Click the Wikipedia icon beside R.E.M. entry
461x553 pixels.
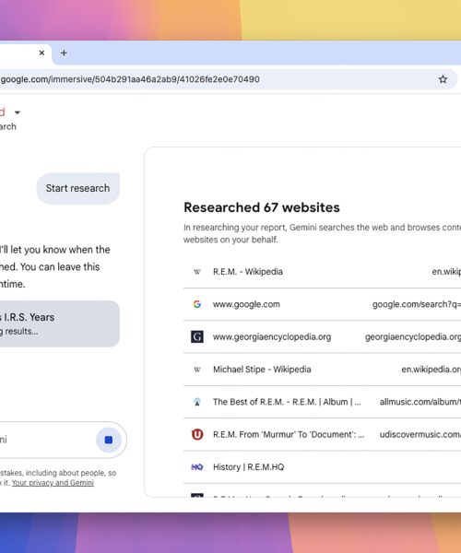coord(197,272)
